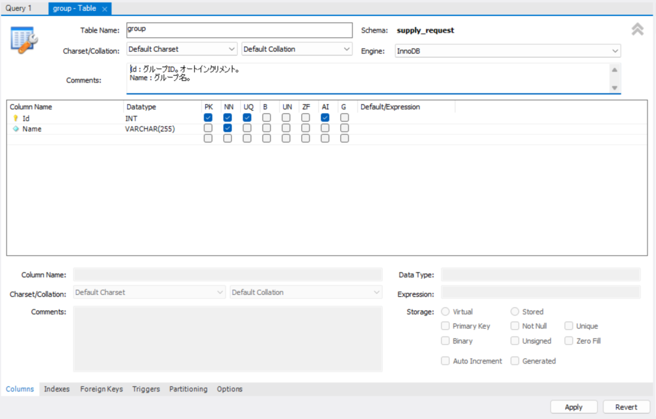Click into the Table Name input field
The image size is (656, 419).
(x=240, y=30)
